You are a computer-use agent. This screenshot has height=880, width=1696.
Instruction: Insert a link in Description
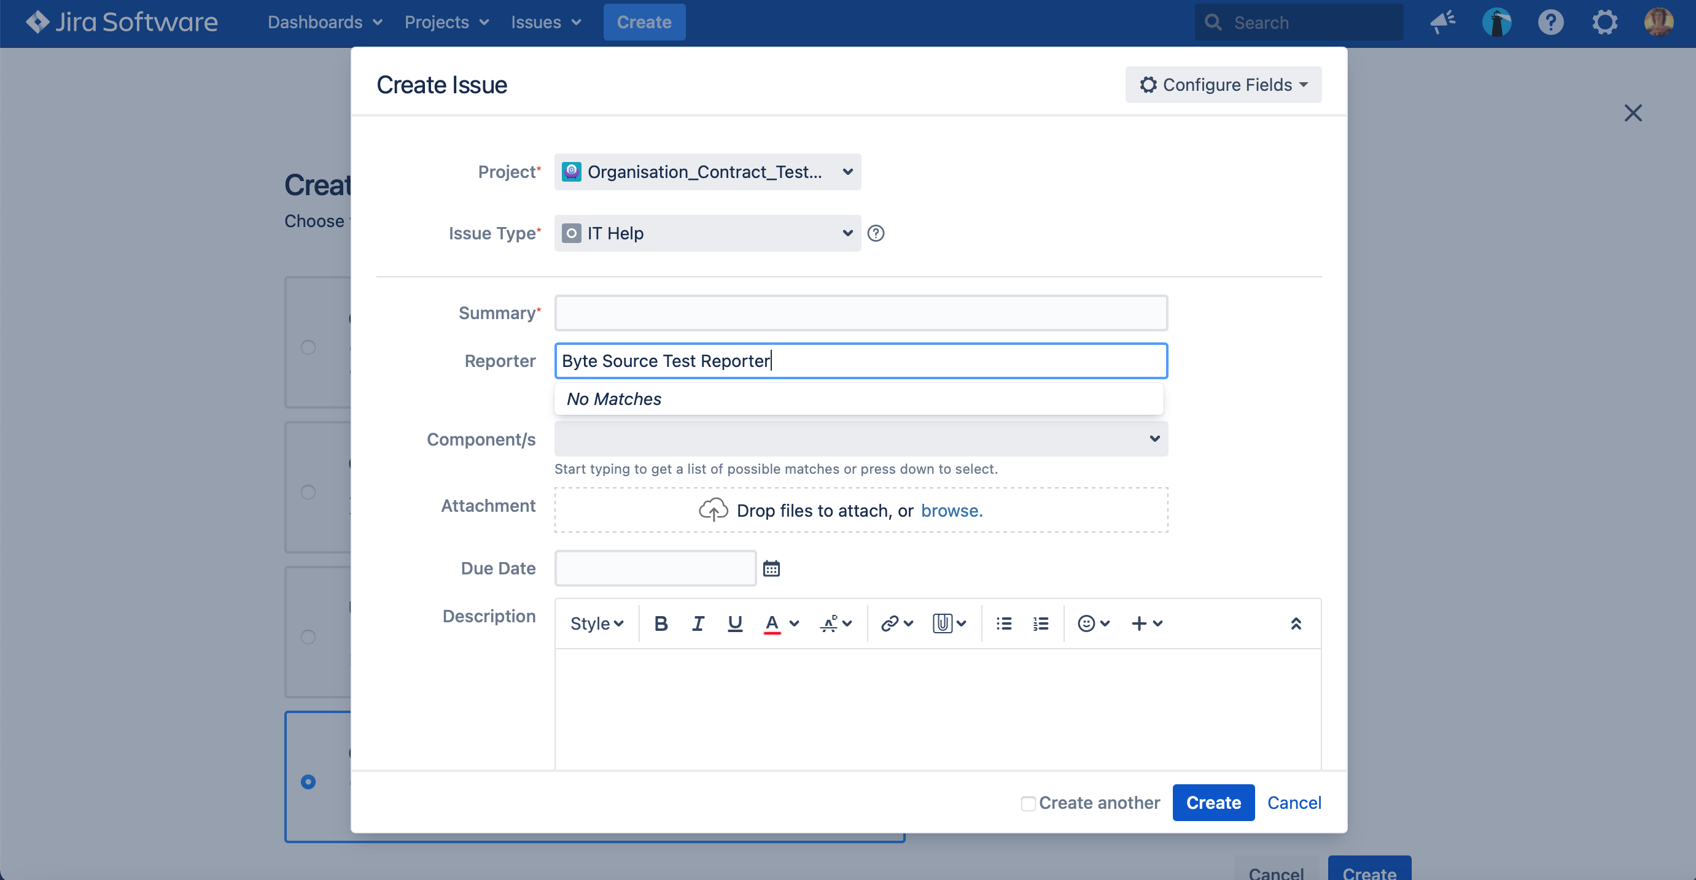pos(890,623)
